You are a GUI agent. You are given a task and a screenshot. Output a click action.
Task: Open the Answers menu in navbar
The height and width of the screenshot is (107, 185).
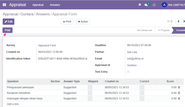coord(55,5)
